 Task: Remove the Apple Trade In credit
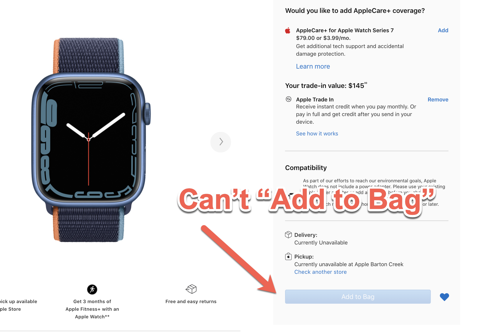coord(438,99)
